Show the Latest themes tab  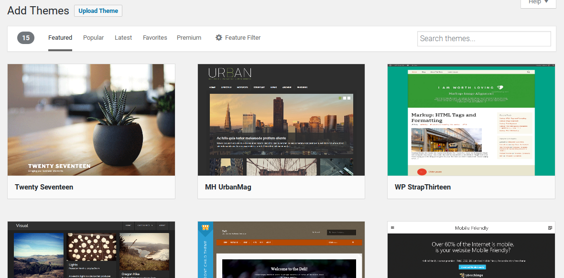[x=123, y=38]
